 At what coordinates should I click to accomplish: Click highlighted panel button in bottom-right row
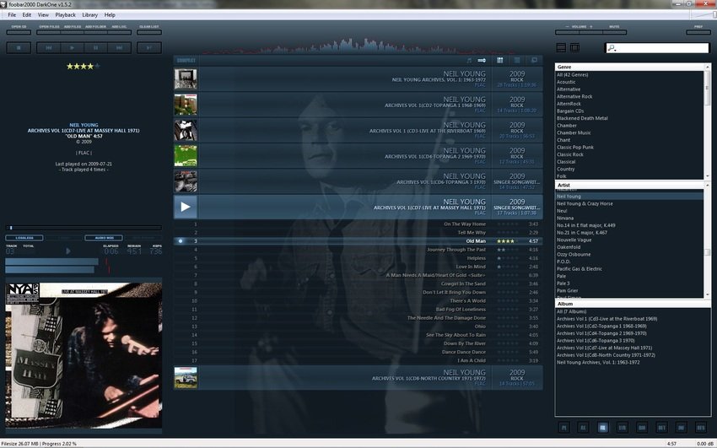(602, 428)
